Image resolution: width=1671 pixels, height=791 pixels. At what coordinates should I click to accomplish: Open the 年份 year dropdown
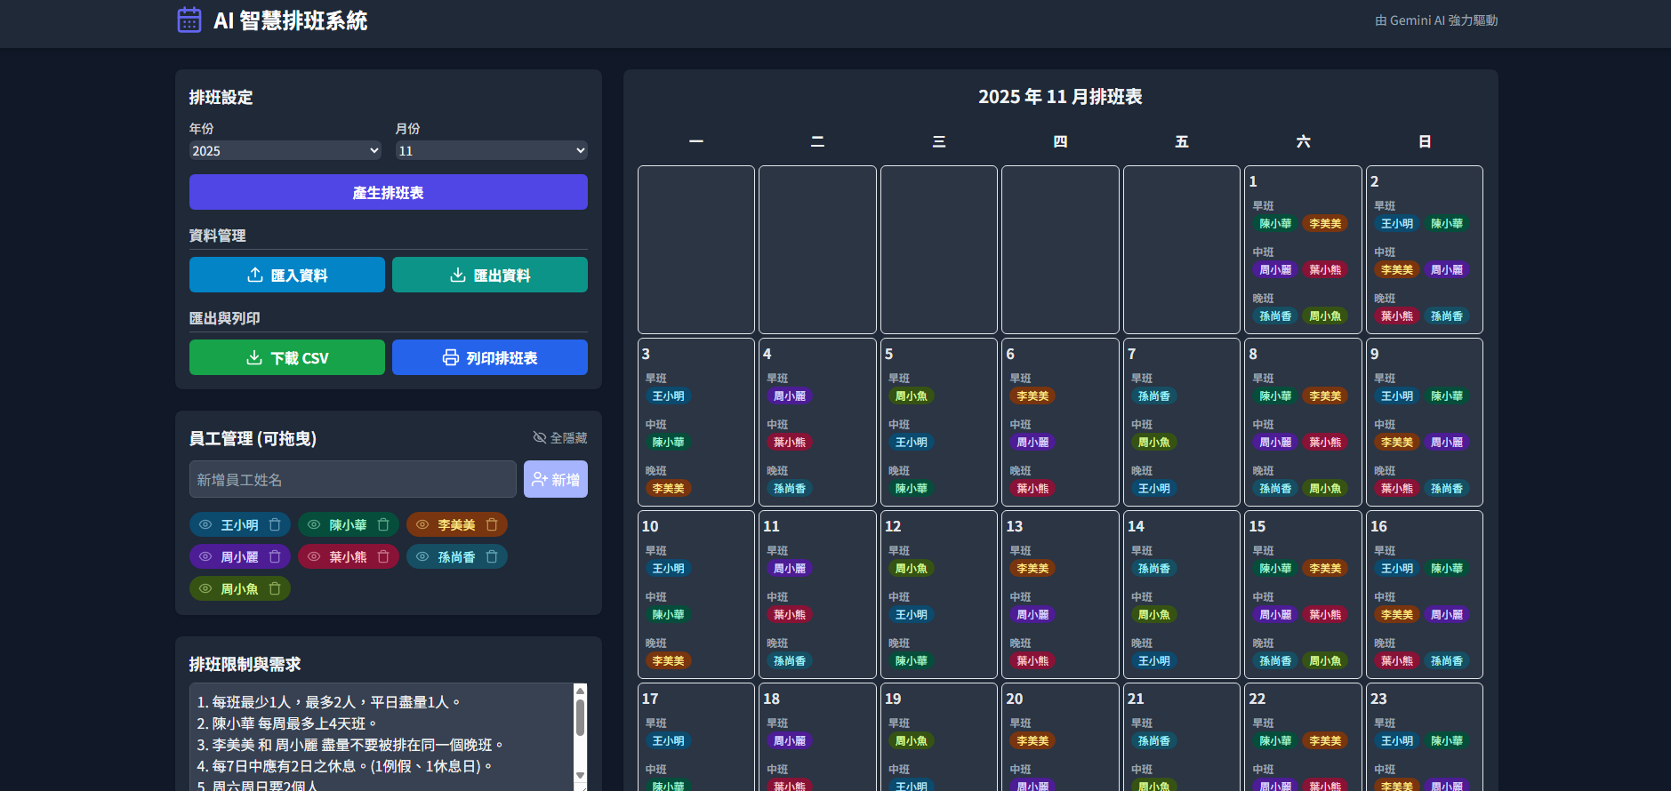(285, 151)
